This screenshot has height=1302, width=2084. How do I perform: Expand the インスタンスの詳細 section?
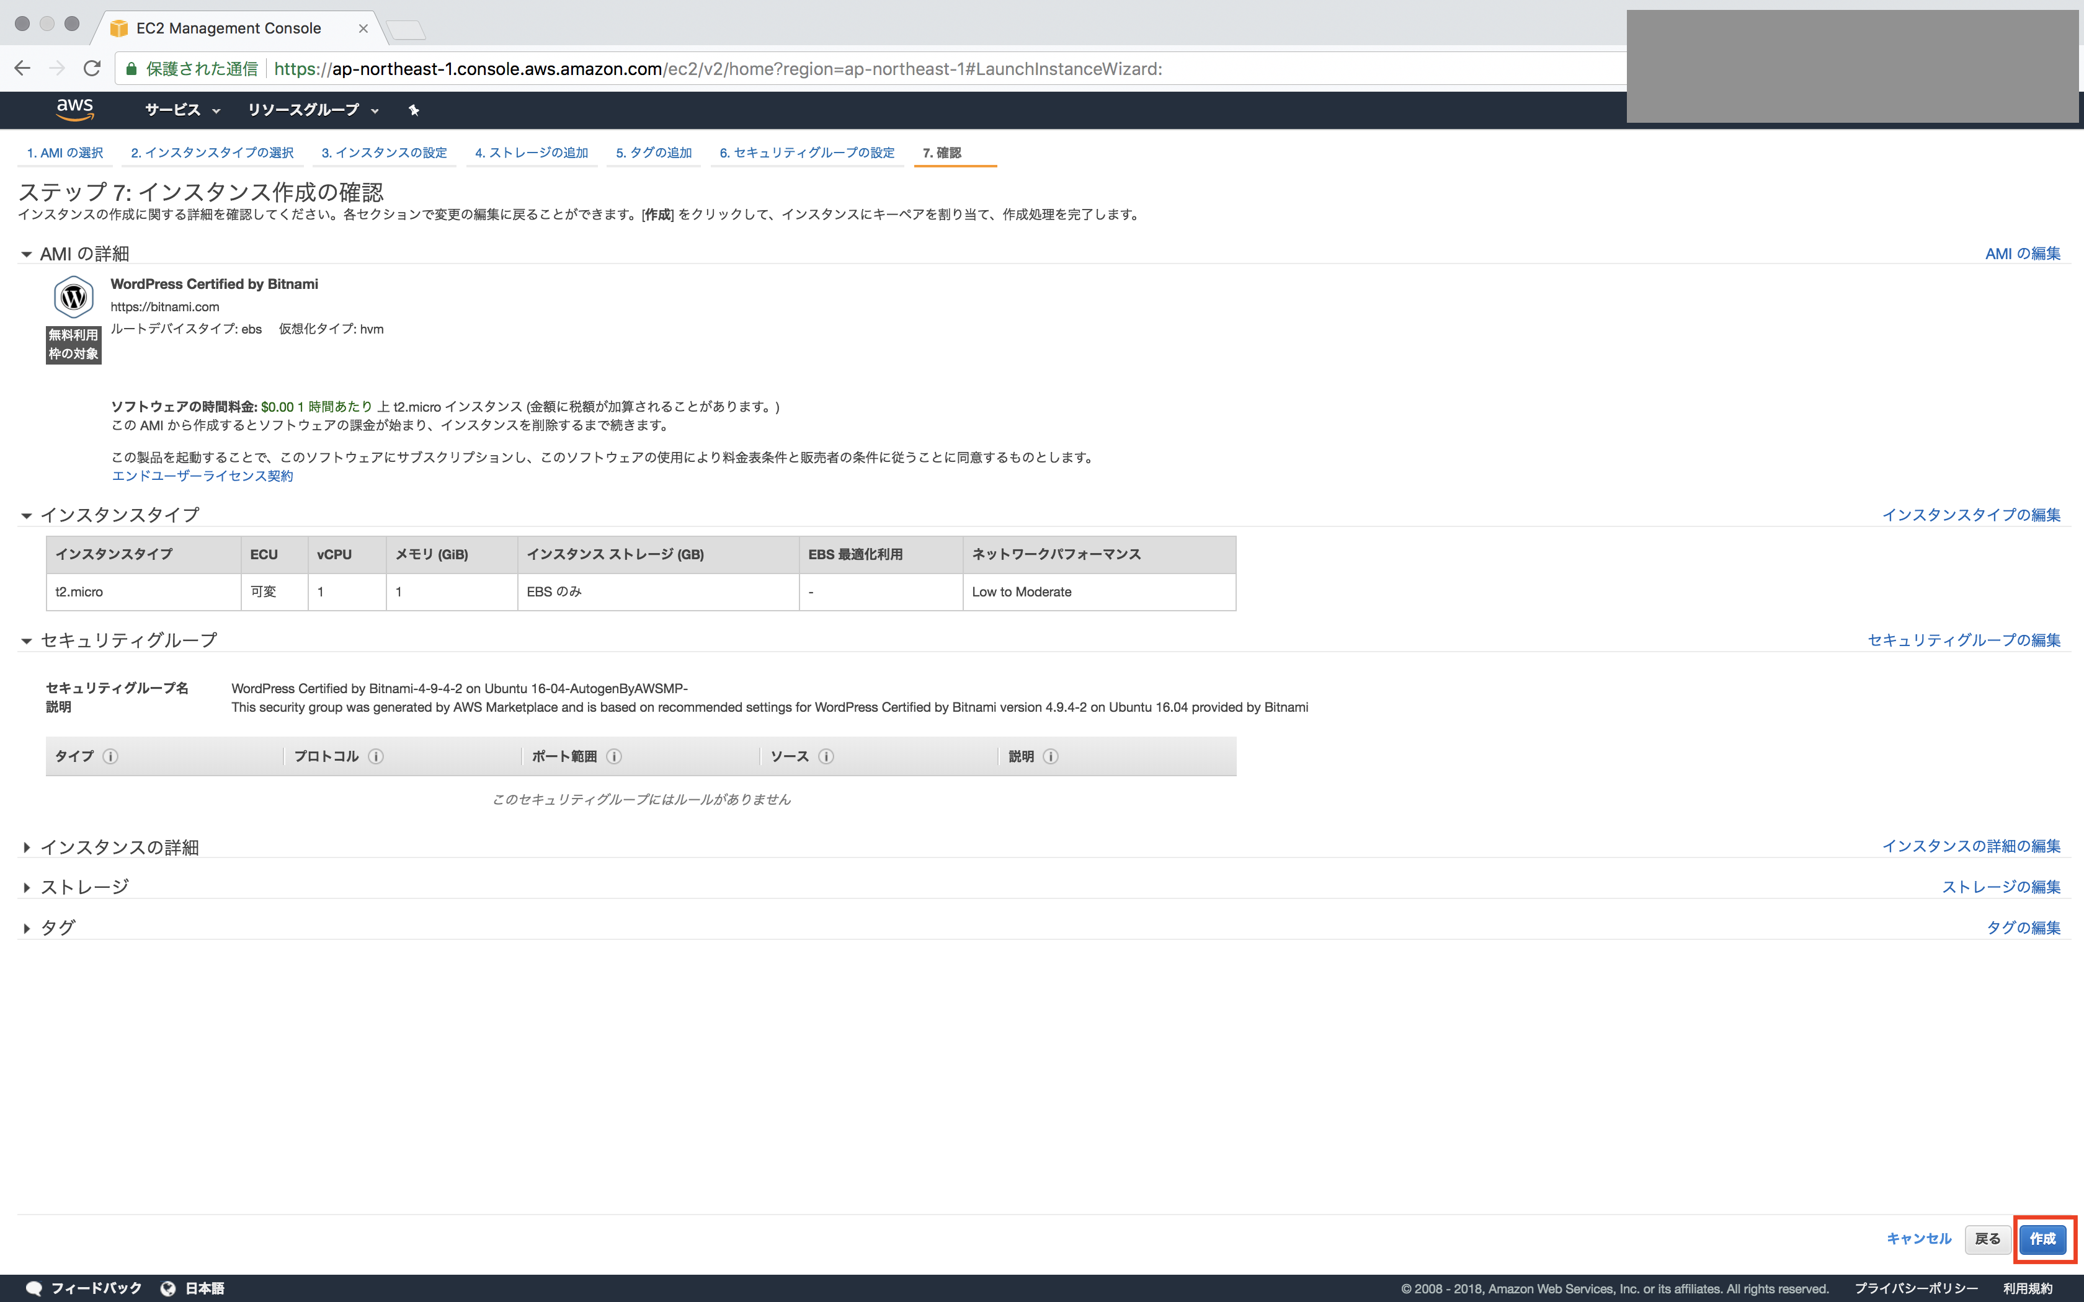(x=27, y=848)
